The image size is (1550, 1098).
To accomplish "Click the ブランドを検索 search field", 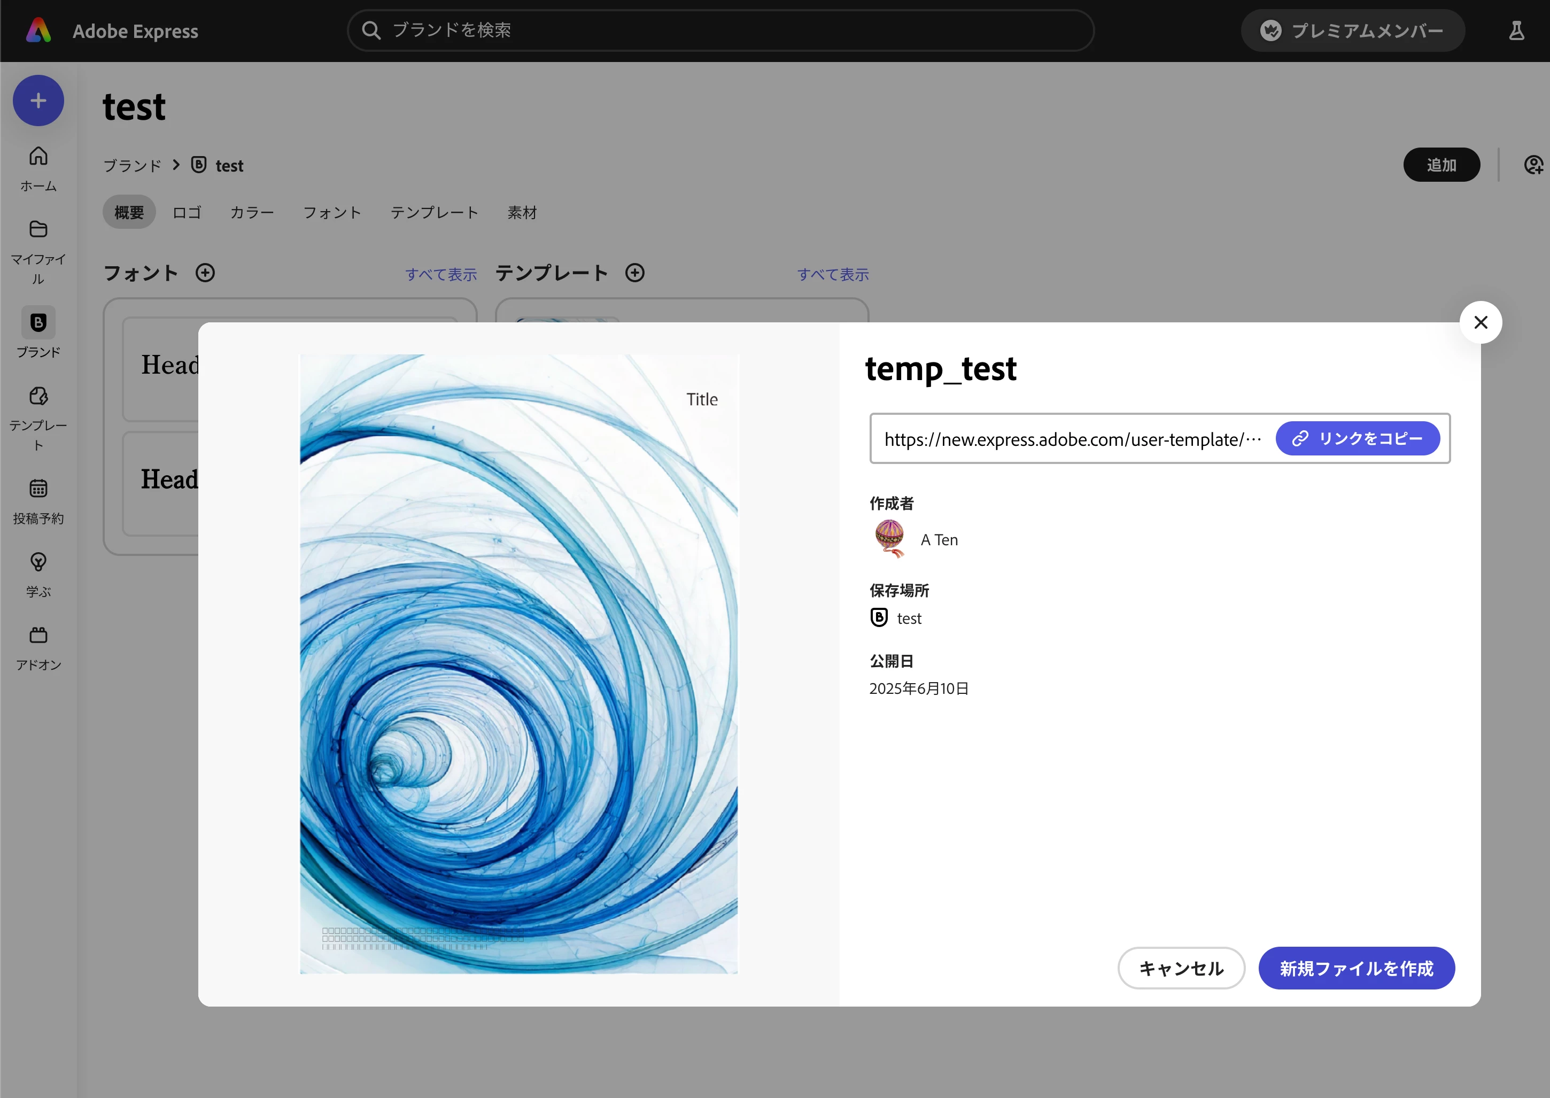I will (x=720, y=30).
